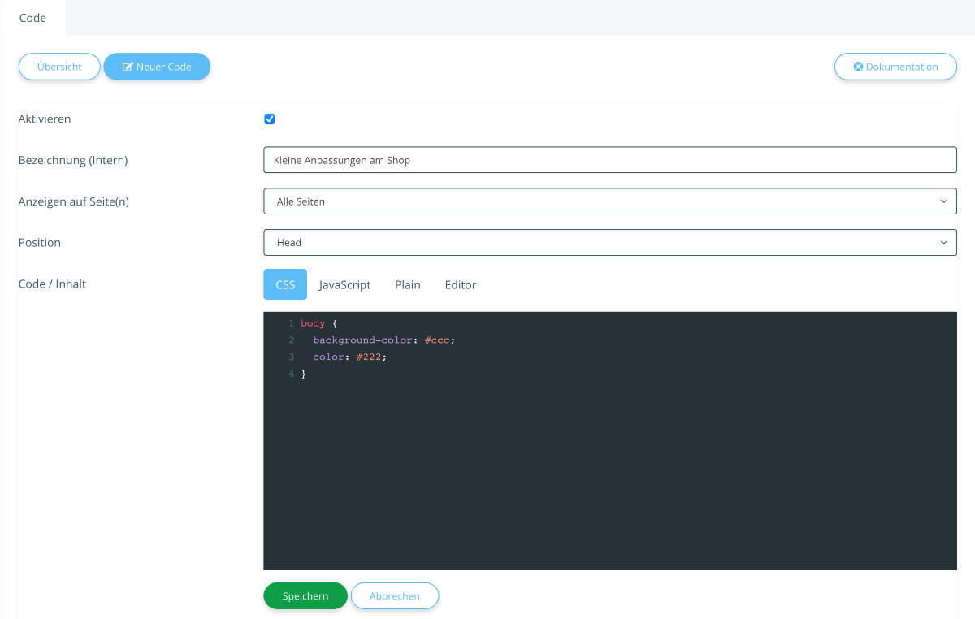The image size is (975, 619).
Task: Click the 'color: #222;' code line
Action: (x=350, y=357)
